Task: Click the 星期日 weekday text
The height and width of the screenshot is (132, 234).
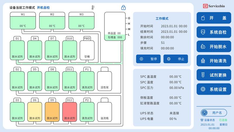Action: pos(223,124)
